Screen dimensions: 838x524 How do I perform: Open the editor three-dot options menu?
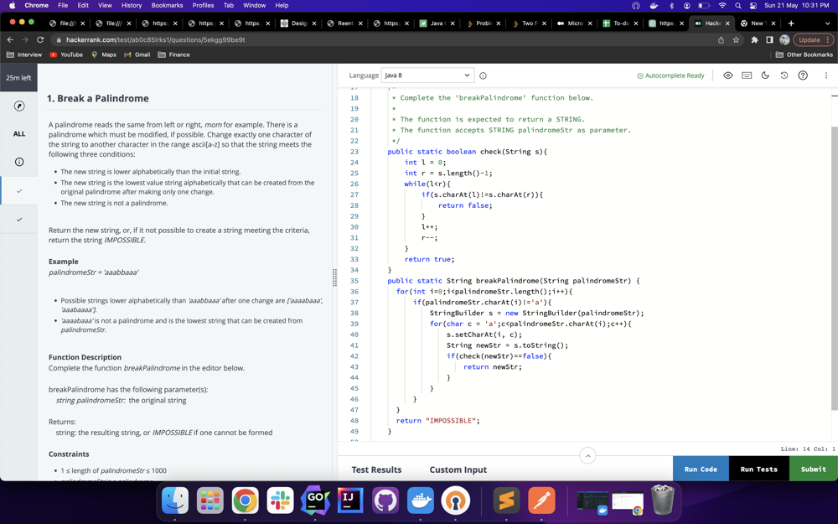pos(825,75)
